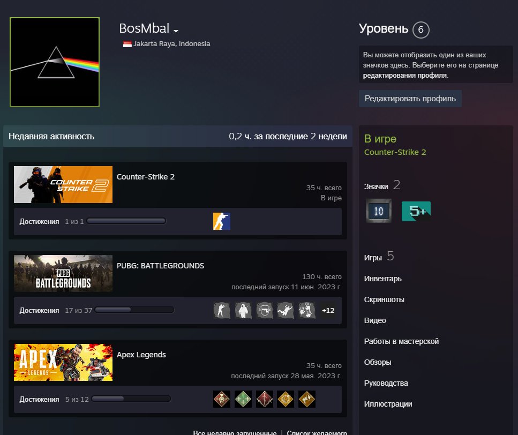Click the PUBG hands achievement icon
Image resolution: width=518 pixels, height=435 pixels.
[306, 310]
